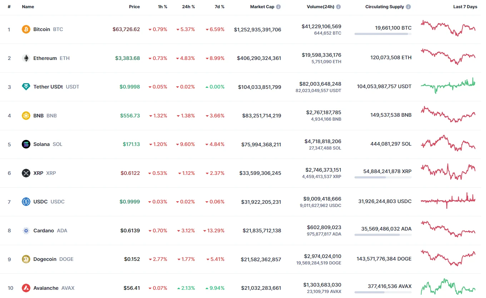This screenshot has width=486, height=298.
Task: Sort by the Name column header
Action: [x=28, y=7]
